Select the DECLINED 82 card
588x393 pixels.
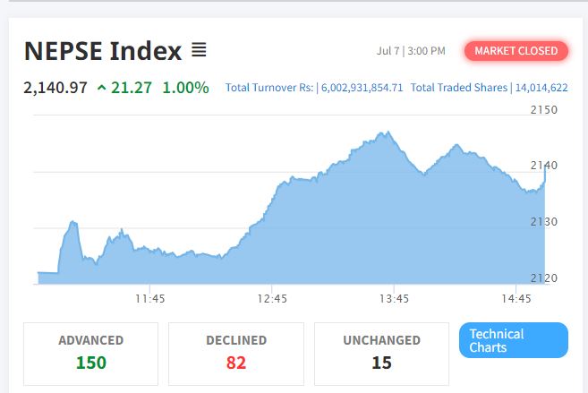[236, 353]
